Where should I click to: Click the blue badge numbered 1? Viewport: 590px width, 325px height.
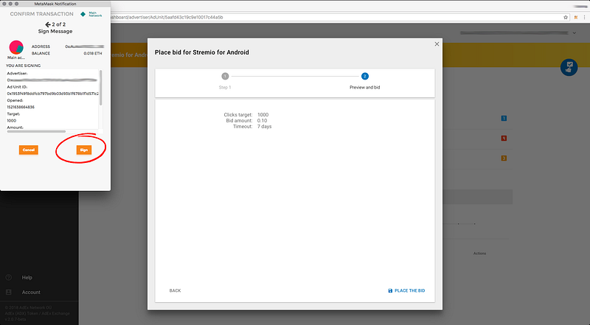tap(504, 118)
